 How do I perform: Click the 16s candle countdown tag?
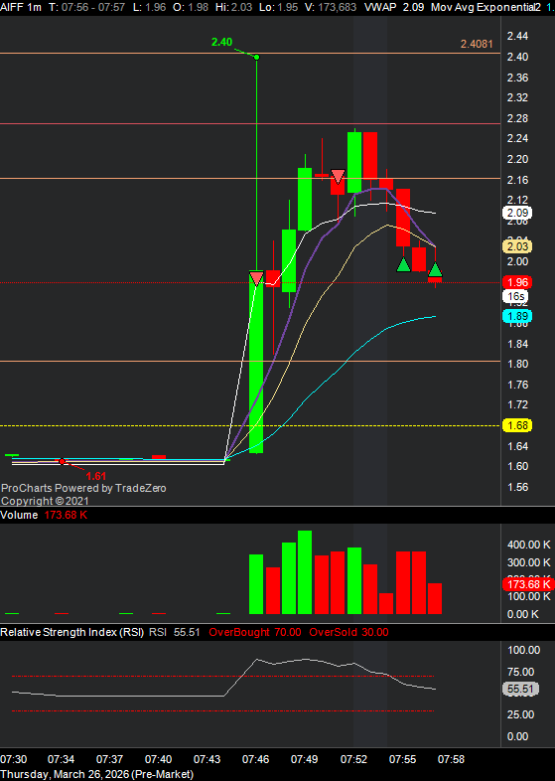point(515,297)
